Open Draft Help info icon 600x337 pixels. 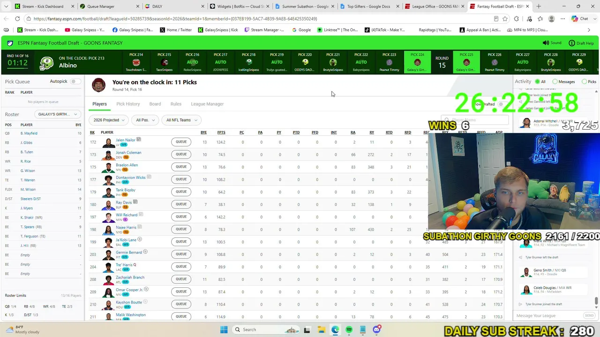[x=572, y=43]
